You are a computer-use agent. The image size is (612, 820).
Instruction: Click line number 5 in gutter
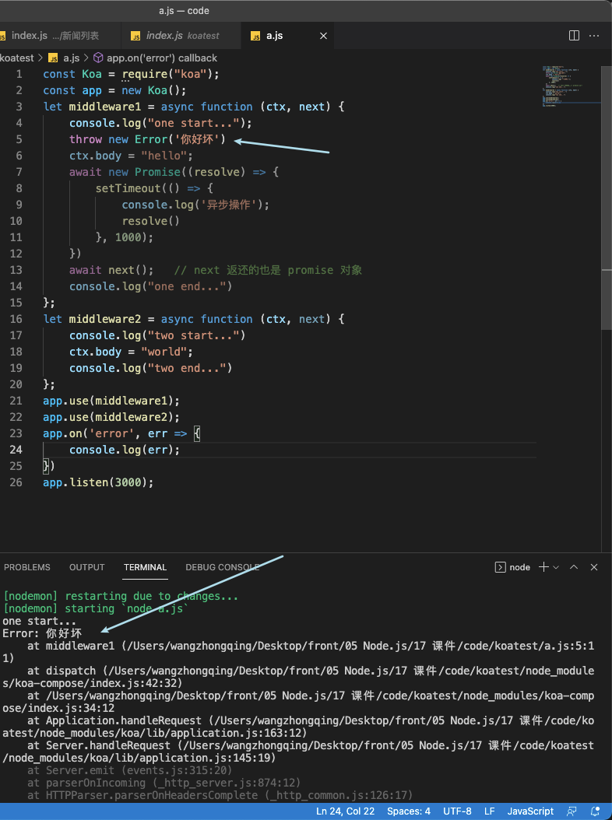pyautogui.click(x=19, y=139)
